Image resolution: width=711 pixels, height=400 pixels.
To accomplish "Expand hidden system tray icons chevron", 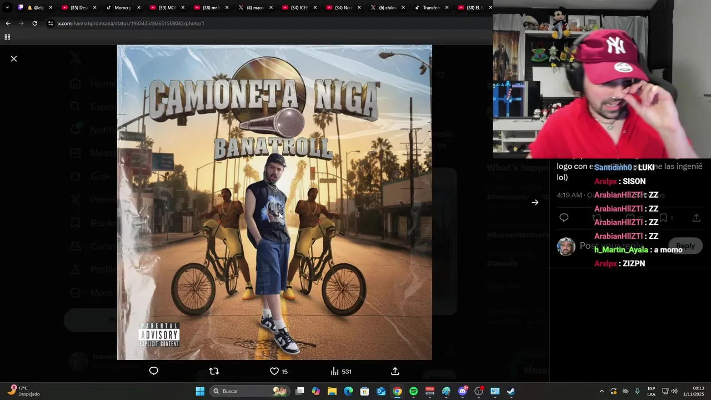I will 602,391.
